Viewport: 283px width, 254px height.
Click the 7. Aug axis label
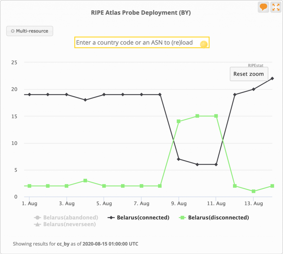pos(141,203)
